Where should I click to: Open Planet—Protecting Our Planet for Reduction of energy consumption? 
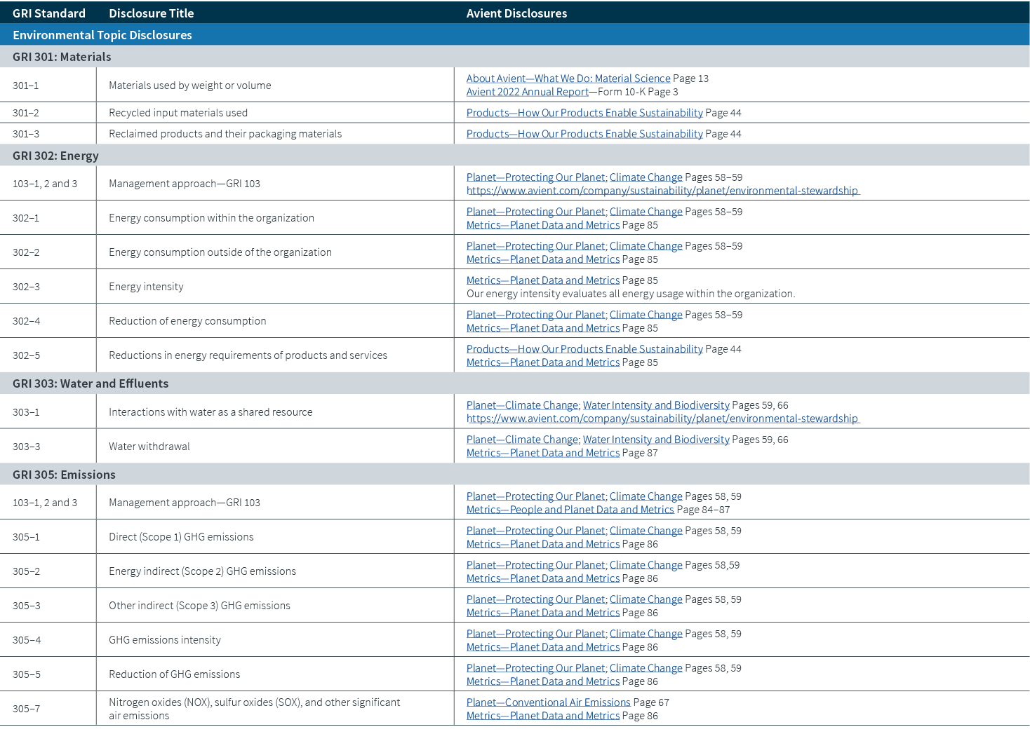(x=536, y=314)
